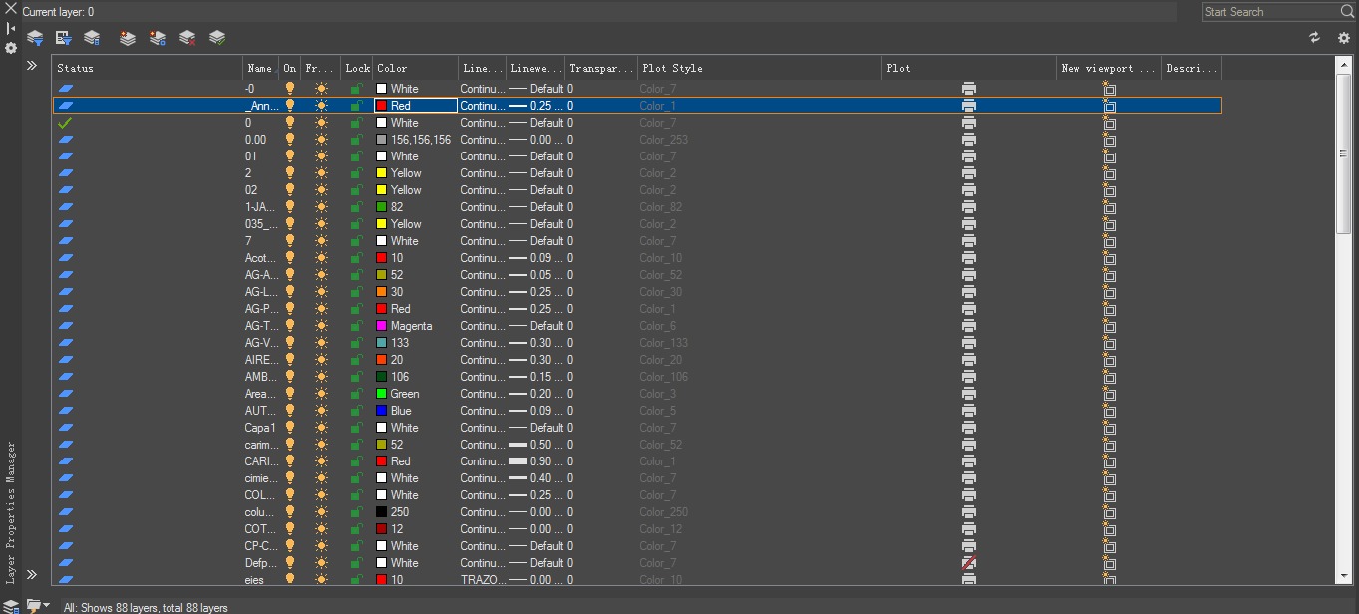Expand the bottom-left filter pane chevron
This screenshot has width=1359, height=614.
tap(31, 575)
